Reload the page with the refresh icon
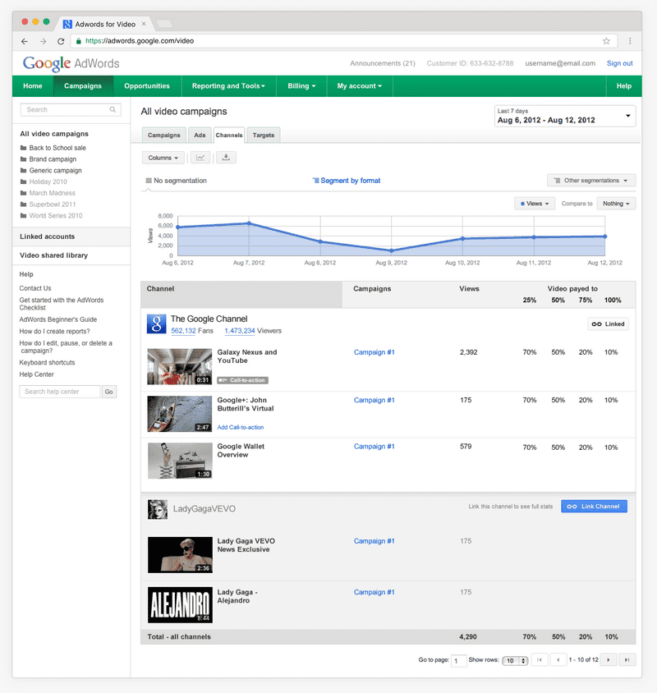Screen dimensions: 657x693 (x=61, y=41)
